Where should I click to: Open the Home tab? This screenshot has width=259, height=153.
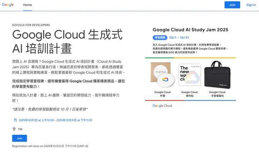pyautogui.click(x=27, y=5)
